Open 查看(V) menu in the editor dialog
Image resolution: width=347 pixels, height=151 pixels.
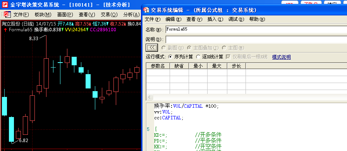click(194, 19)
